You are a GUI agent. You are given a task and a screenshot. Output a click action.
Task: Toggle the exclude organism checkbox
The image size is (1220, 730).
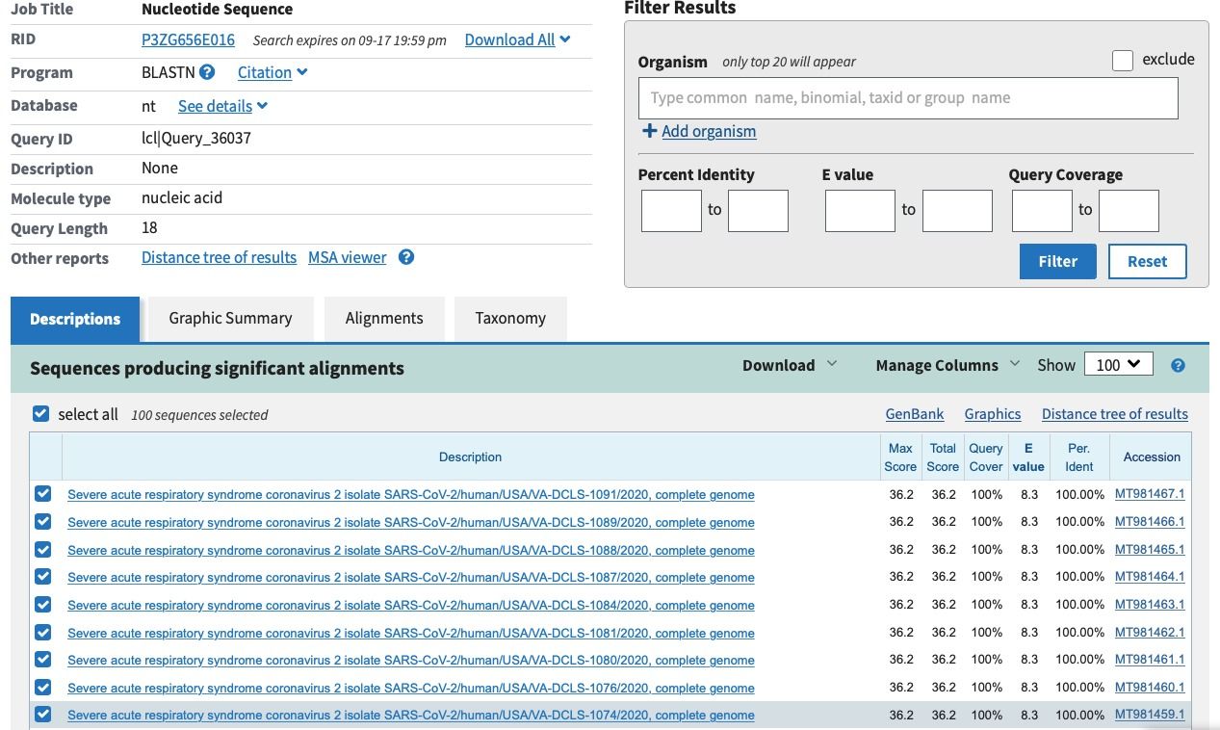click(1123, 61)
